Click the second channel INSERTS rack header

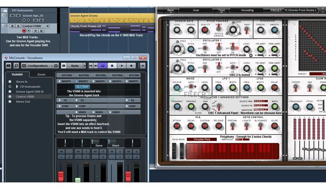(82, 81)
